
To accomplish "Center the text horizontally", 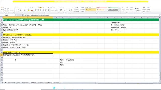I will (38, 10).
